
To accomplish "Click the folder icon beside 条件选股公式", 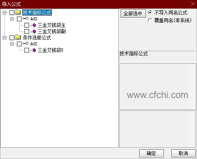I will [x=18, y=37].
